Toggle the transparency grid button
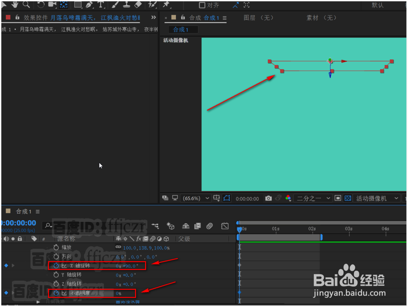Viewport: 408px width, 307px height. click(348, 198)
